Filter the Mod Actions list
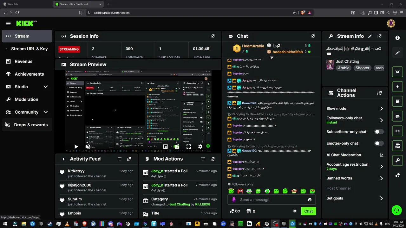Screen dimensions: 406x228 click(x=203, y=159)
